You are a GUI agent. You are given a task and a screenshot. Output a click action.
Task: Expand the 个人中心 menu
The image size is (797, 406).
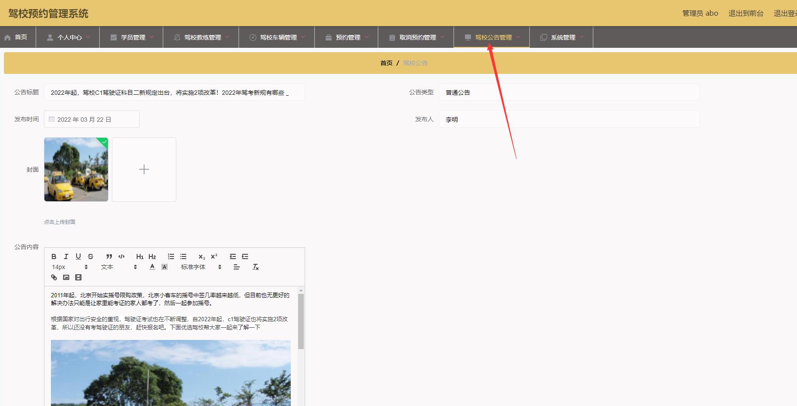click(68, 37)
